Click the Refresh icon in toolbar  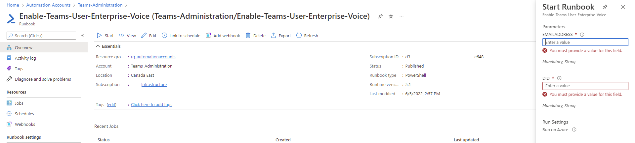(299, 36)
